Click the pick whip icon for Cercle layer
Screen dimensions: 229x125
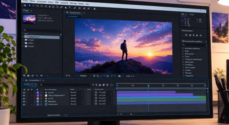[96, 98]
